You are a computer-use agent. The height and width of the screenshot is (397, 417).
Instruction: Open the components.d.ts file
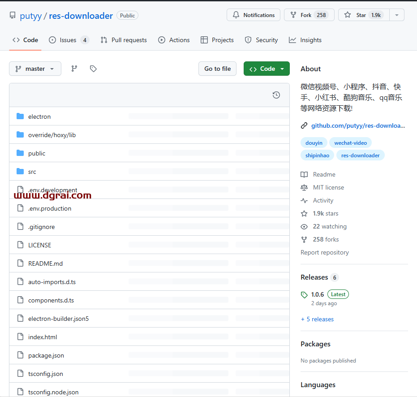tap(51, 300)
